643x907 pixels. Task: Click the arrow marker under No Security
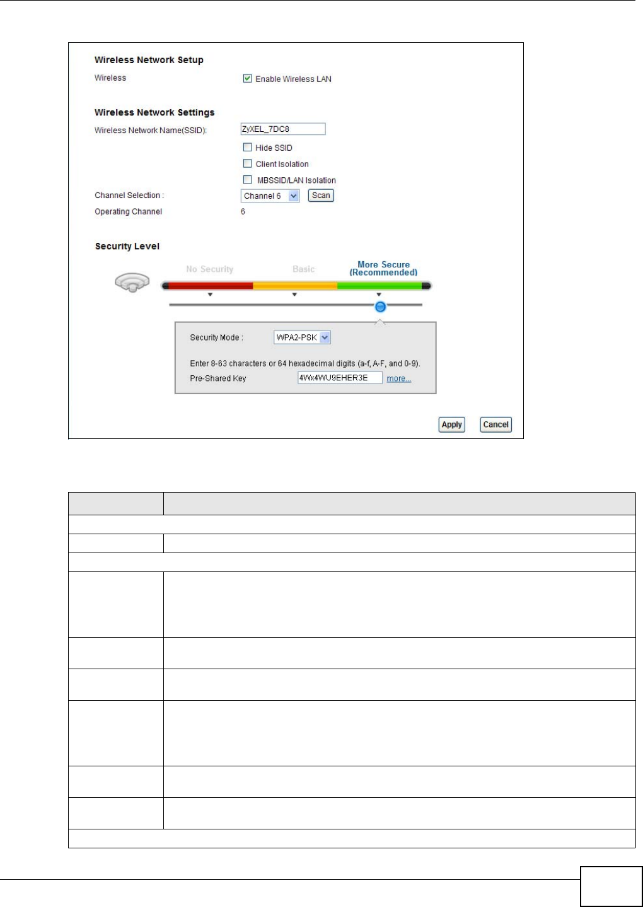tap(210, 295)
